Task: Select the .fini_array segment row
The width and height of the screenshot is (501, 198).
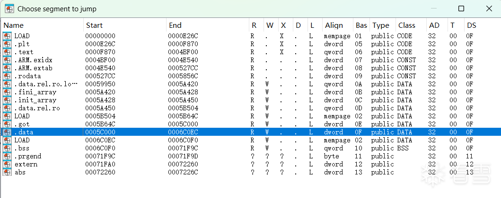Action: [x=35, y=92]
